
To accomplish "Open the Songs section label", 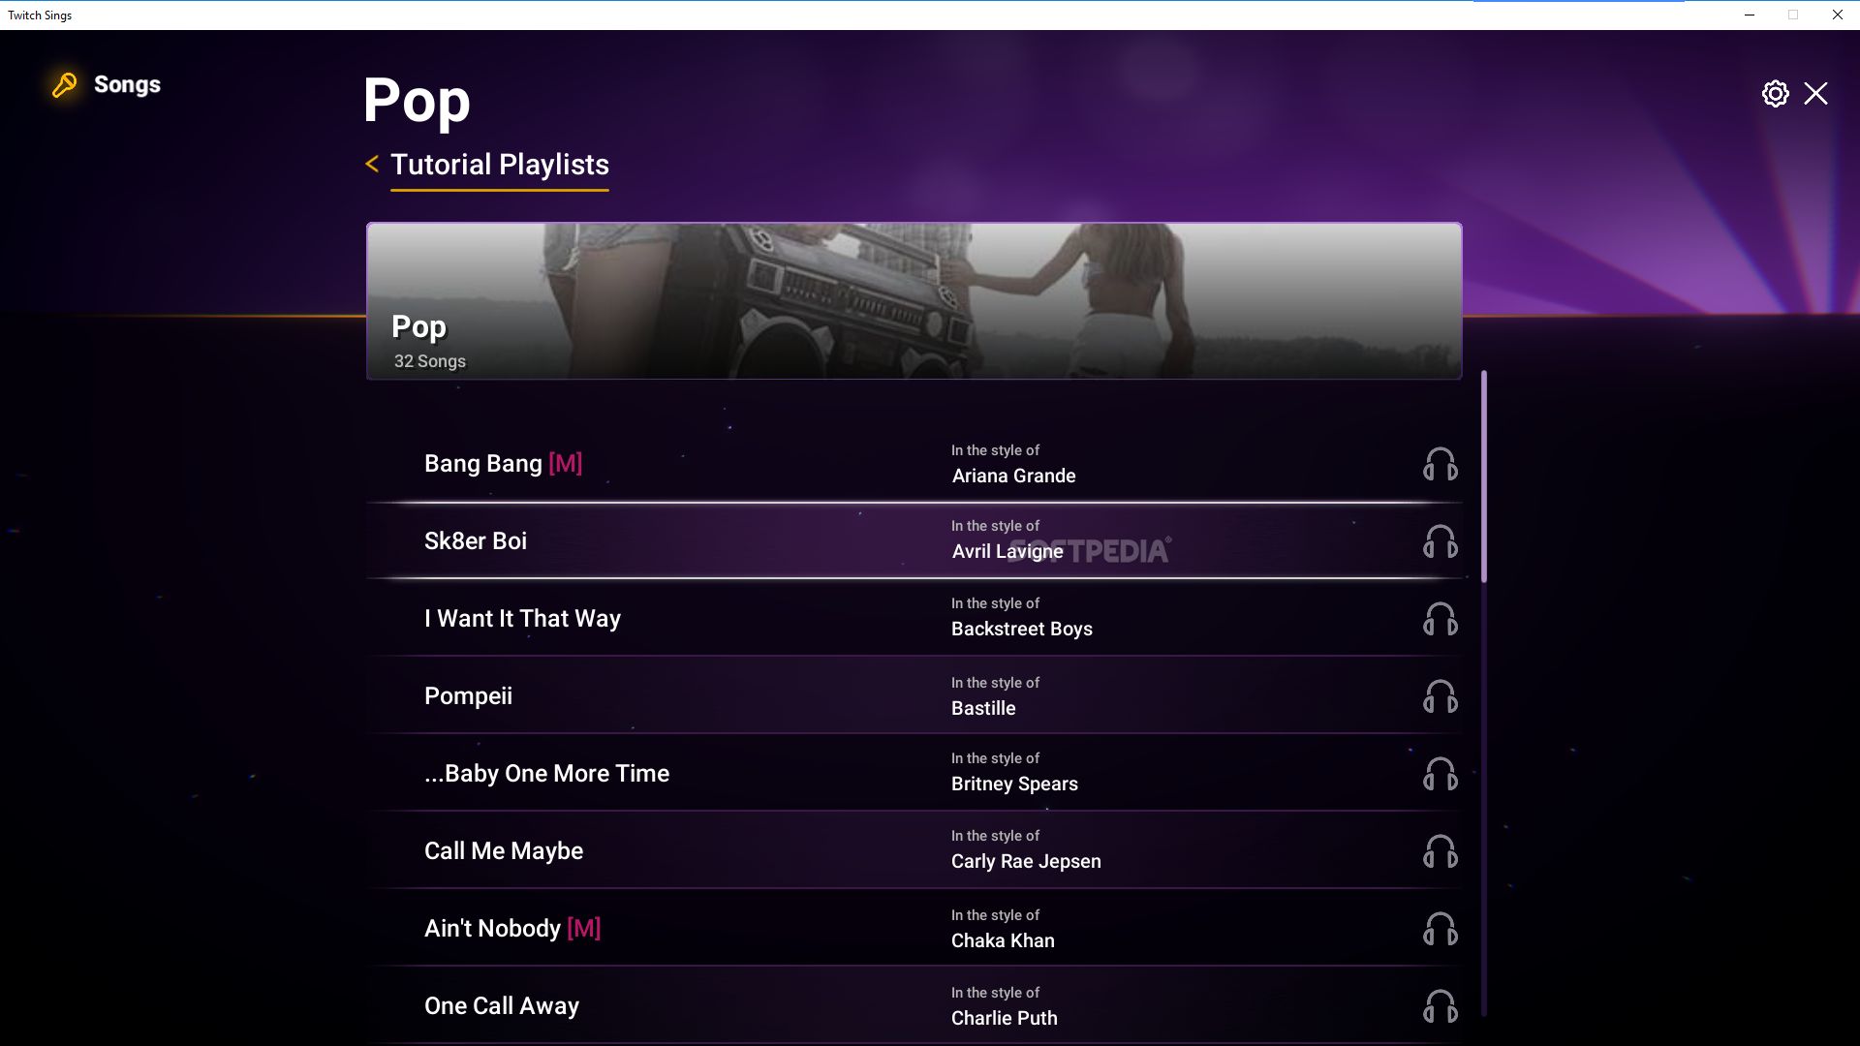I will (x=127, y=85).
